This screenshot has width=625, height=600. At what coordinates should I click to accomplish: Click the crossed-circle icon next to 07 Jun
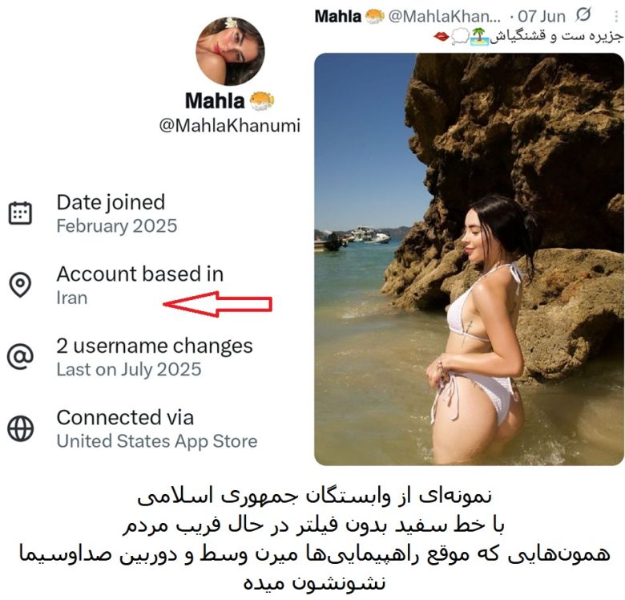coord(583,14)
